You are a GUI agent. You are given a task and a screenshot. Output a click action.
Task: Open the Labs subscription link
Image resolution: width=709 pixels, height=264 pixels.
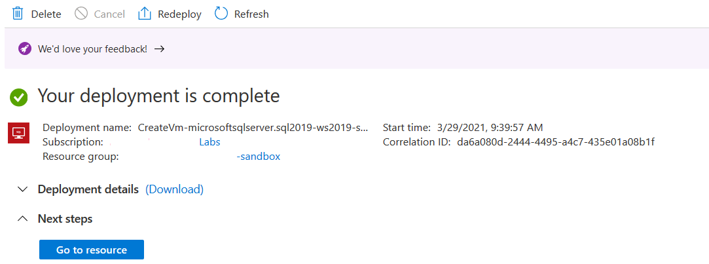click(209, 142)
